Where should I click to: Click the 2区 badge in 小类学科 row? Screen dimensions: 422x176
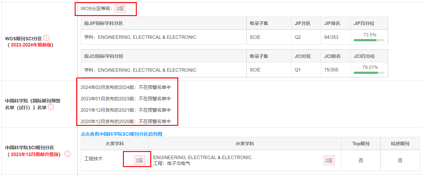tap(329, 160)
